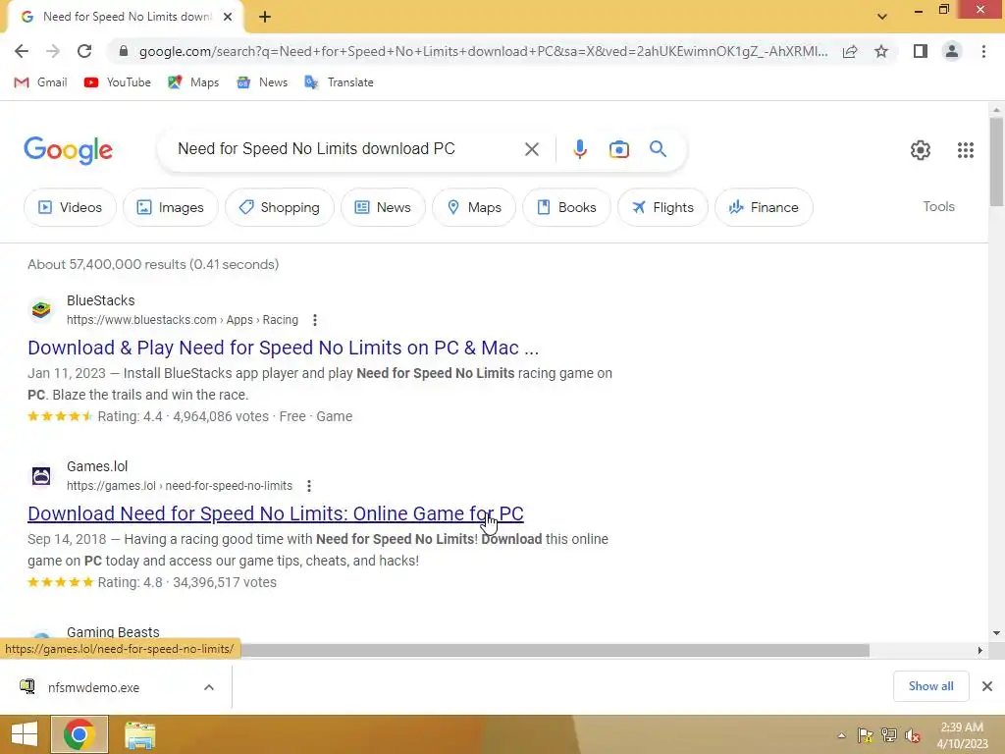Show all downloads
Screen dimensions: 1005x754
coord(930,686)
